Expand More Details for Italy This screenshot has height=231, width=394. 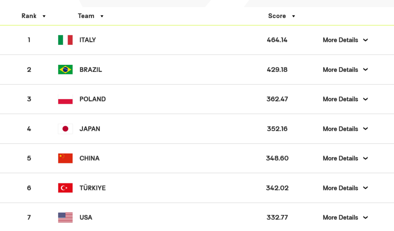pyautogui.click(x=345, y=40)
